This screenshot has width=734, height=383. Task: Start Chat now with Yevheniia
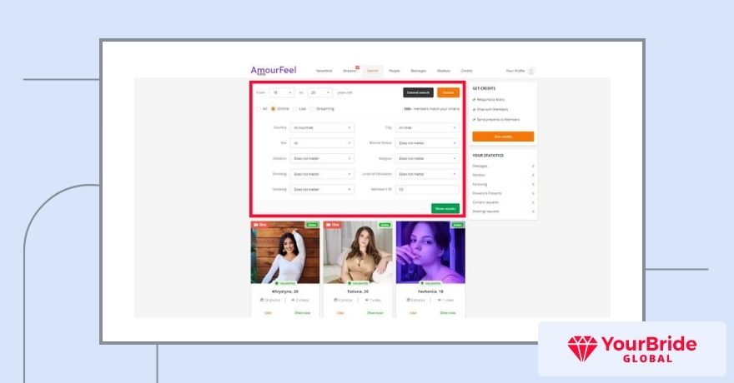click(448, 313)
